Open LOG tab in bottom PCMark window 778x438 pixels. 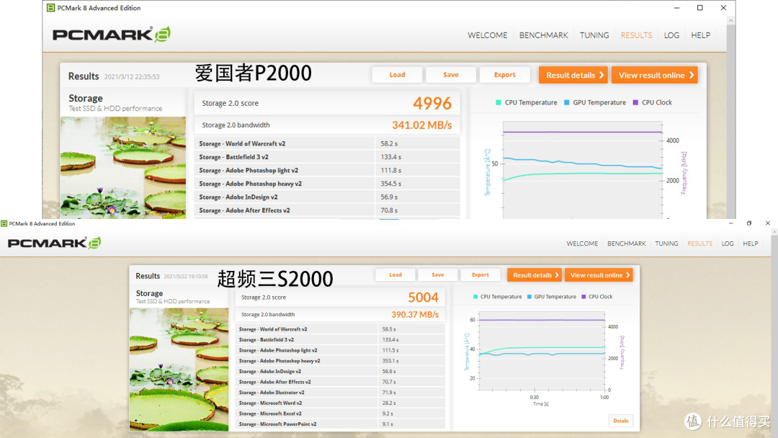click(x=728, y=243)
